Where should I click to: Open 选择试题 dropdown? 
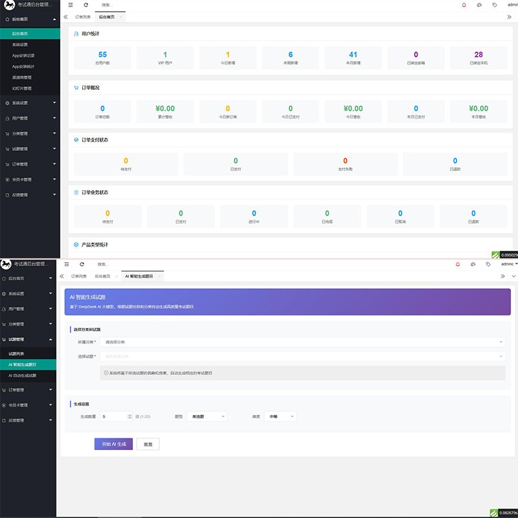click(302, 356)
